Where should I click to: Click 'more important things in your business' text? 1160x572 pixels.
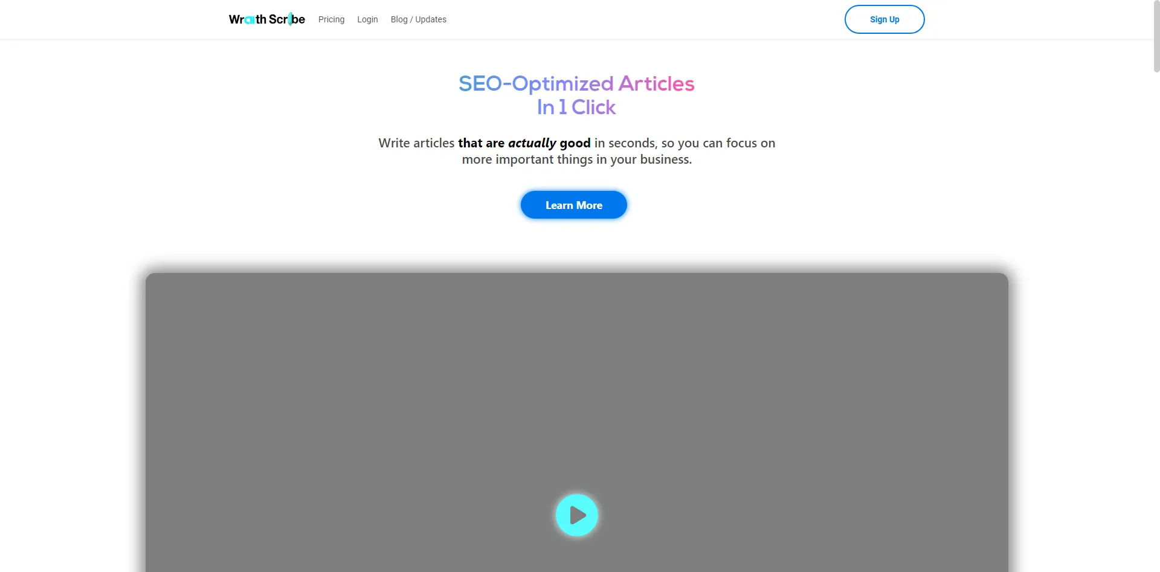pos(576,159)
